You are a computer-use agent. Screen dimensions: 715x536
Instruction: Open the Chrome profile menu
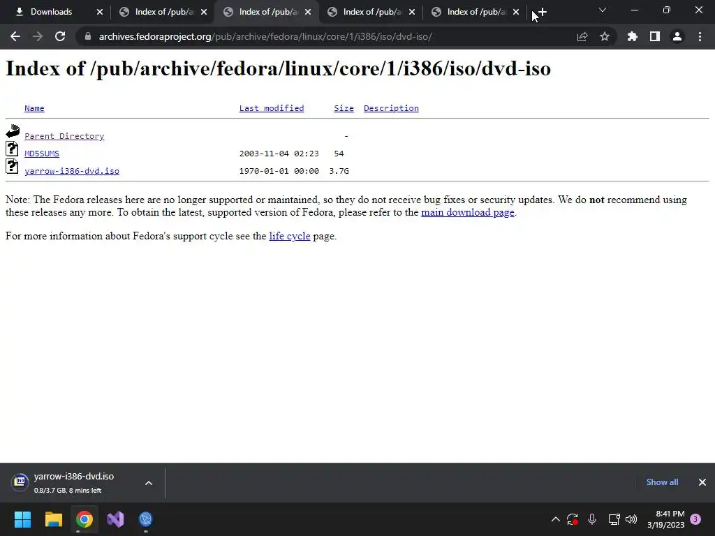pos(677,36)
